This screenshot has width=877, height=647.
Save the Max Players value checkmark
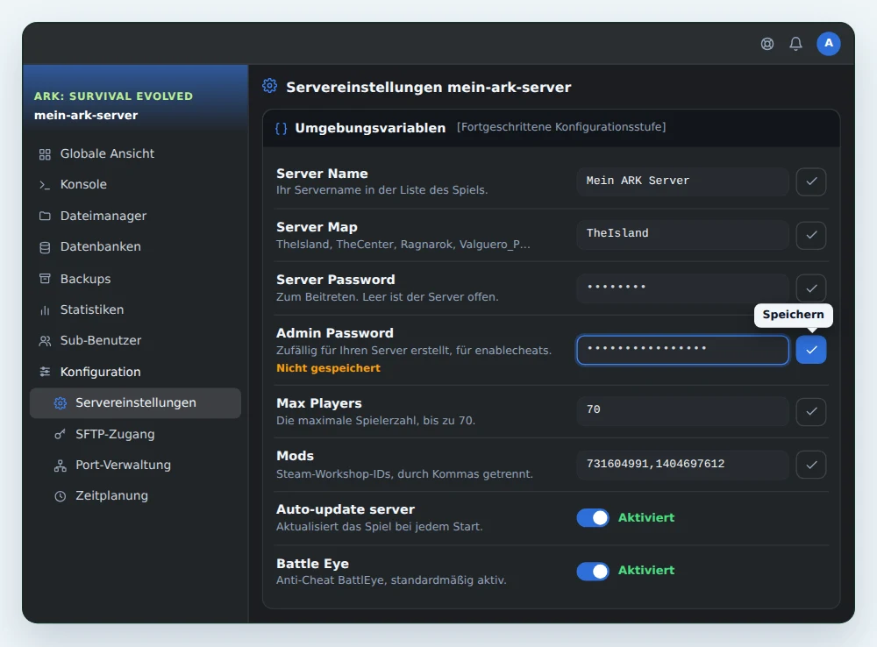(811, 411)
